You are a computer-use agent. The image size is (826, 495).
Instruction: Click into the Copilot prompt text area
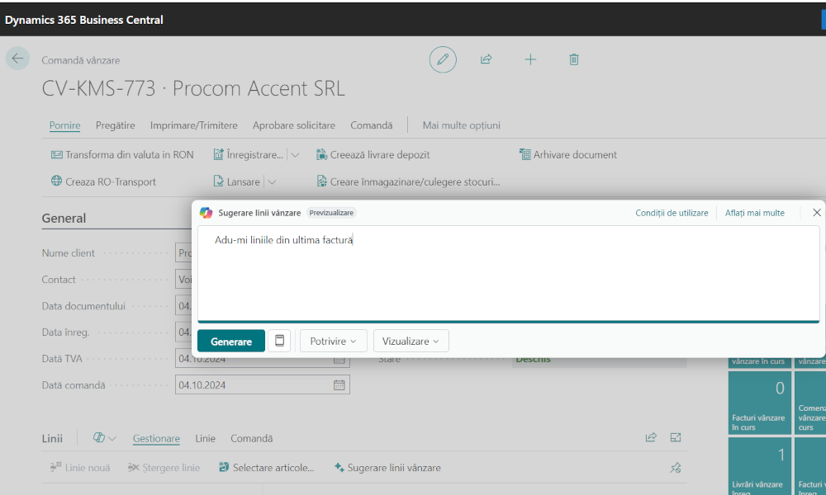click(508, 272)
